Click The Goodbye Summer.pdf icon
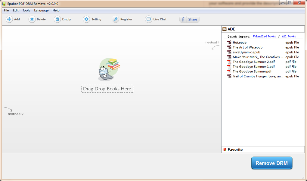307x181 pixels. tap(229, 71)
